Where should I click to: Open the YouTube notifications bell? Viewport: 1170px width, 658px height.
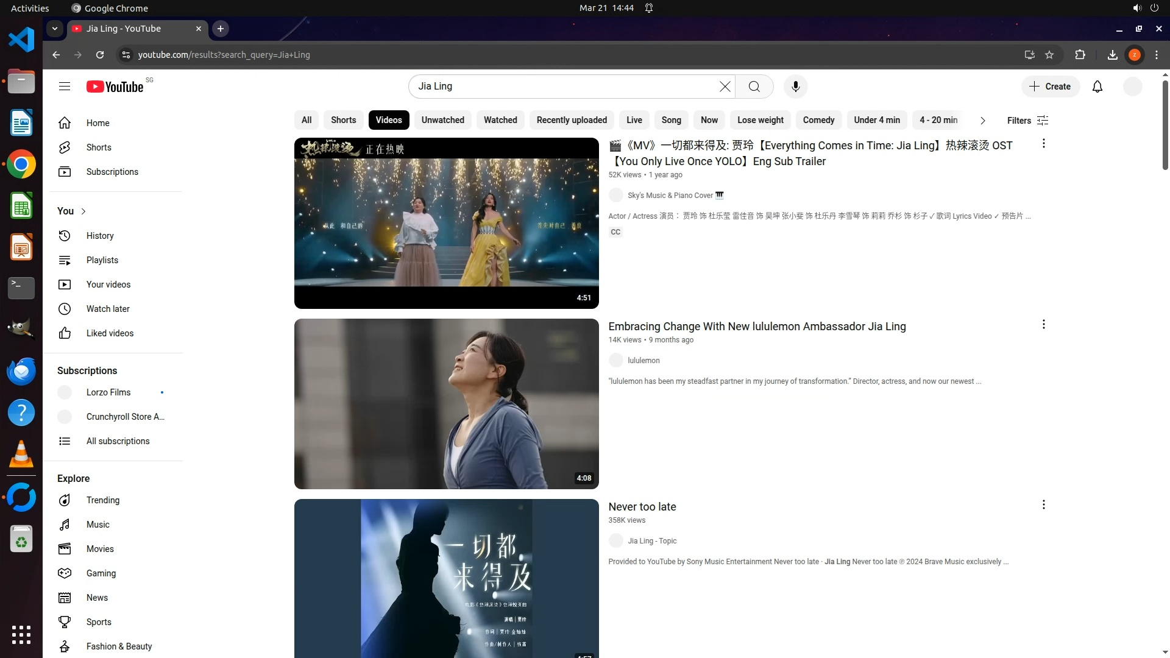(x=1097, y=87)
